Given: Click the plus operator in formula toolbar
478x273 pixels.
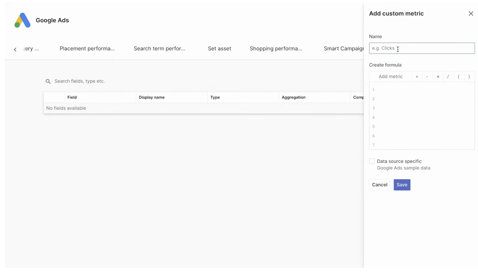Looking at the screenshot, I should pos(417,76).
